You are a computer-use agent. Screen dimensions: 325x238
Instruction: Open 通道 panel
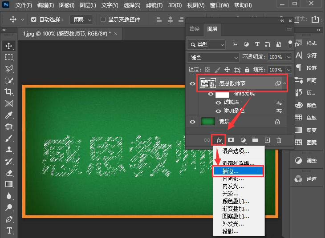(x=306, y=178)
